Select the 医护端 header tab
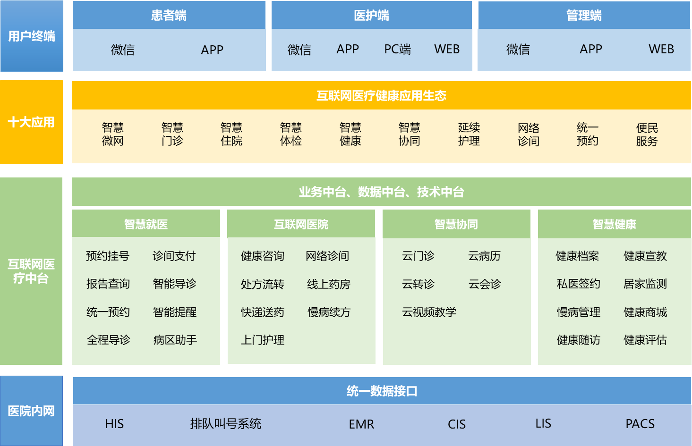Image resolution: width=692 pixels, height=446 pixels. click(x=371, y=16)
